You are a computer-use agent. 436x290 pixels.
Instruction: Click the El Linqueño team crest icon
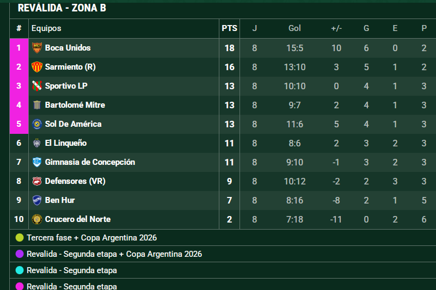pyautogui.click(x=37, y=143)
